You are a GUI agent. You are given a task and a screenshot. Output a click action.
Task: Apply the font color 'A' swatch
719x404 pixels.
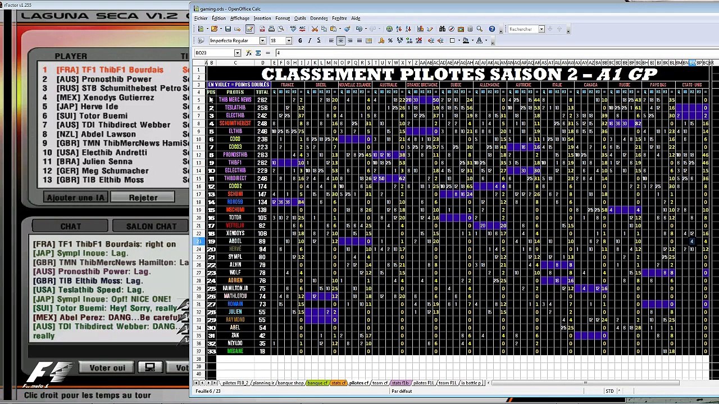click(x=479, y=40)
